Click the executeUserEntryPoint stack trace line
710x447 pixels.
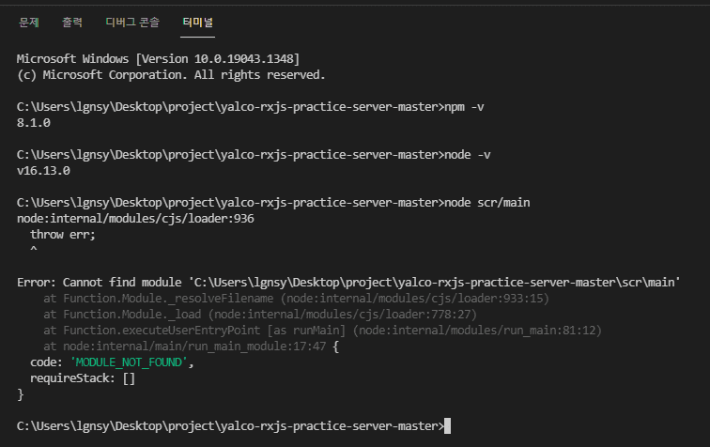pos(322,330)
